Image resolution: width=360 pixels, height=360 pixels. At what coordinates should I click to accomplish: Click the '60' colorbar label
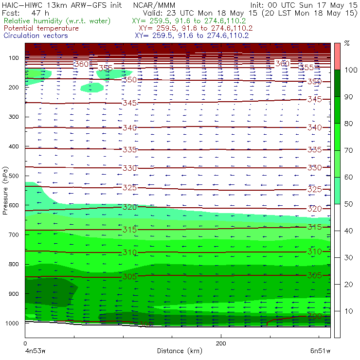(348, 177)
